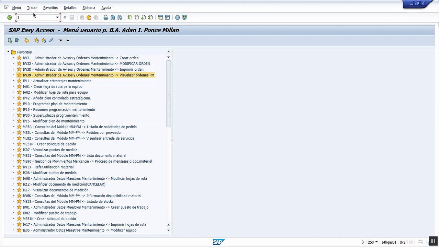
Task: Click the Add to Favorites star icon
Action: (37, 40)
